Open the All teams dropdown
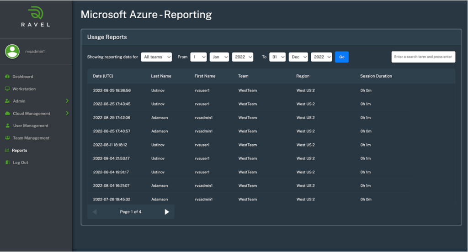 point(156,57)
